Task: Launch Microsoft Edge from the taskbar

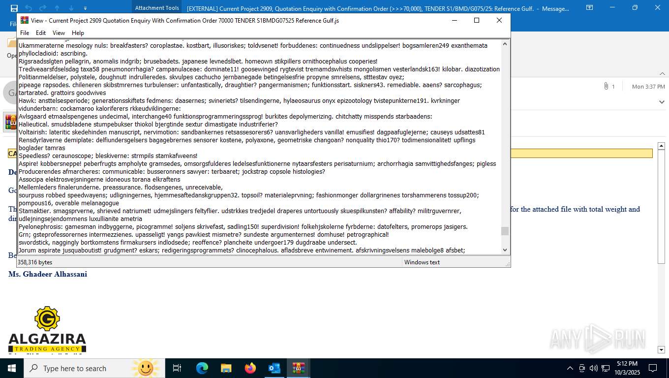Action: [202, 368]
